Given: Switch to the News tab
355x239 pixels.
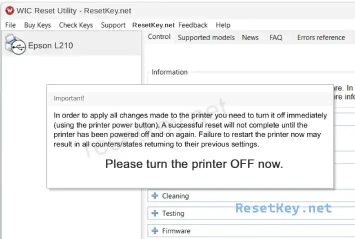Looking at the screenshot, I should (x=250, y=37).
